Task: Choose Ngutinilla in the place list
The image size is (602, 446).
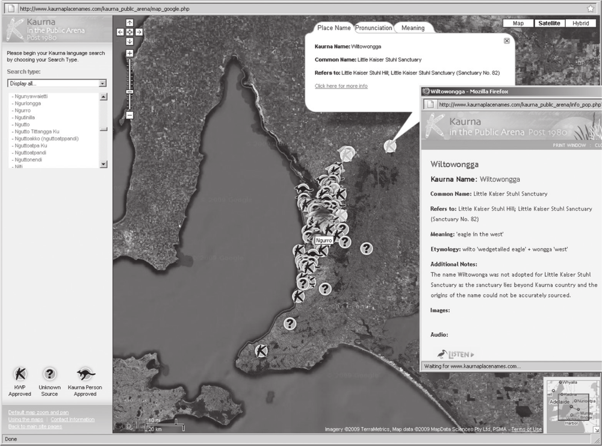Action: pos(24,117)
